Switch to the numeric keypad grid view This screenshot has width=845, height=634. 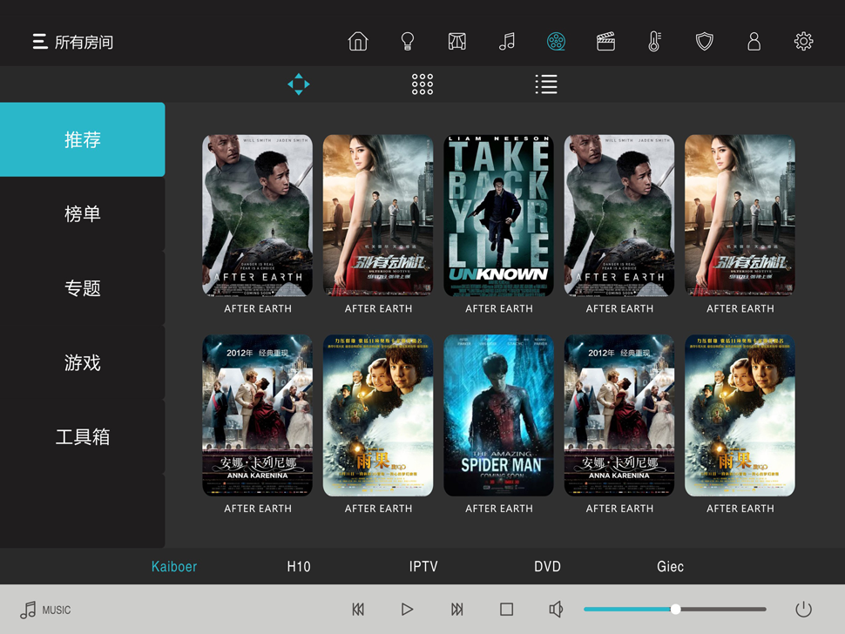point(422,84)
